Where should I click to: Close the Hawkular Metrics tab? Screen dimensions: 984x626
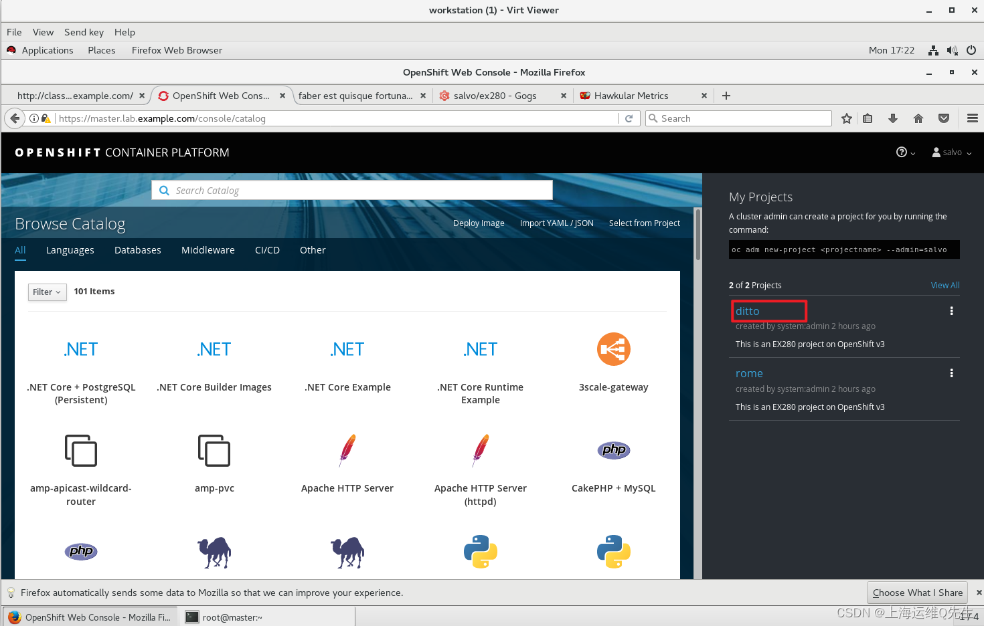click(x=704, y=96)
